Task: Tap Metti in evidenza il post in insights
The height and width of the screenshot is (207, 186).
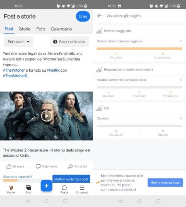Action: pyautogui.click(x=165, y=183)
